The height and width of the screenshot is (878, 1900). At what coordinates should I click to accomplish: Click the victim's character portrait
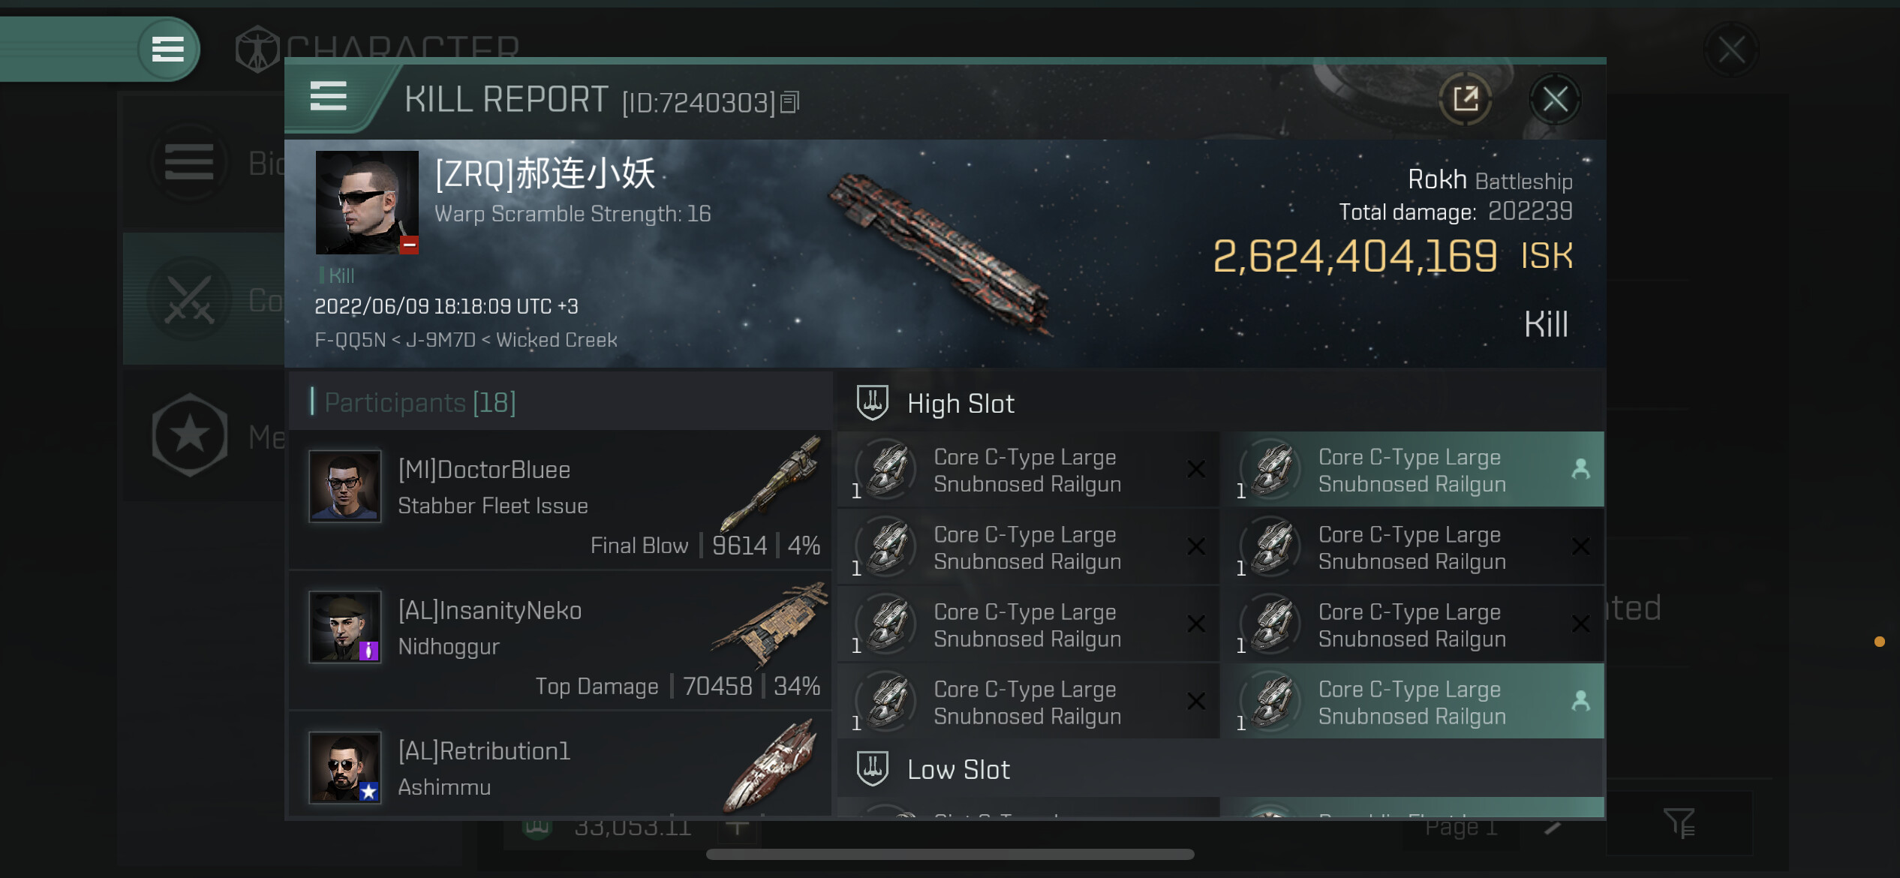(366, 203)
